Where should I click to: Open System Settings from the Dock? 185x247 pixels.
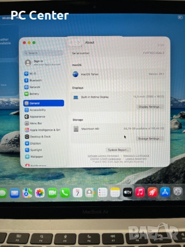coord(178,191)
